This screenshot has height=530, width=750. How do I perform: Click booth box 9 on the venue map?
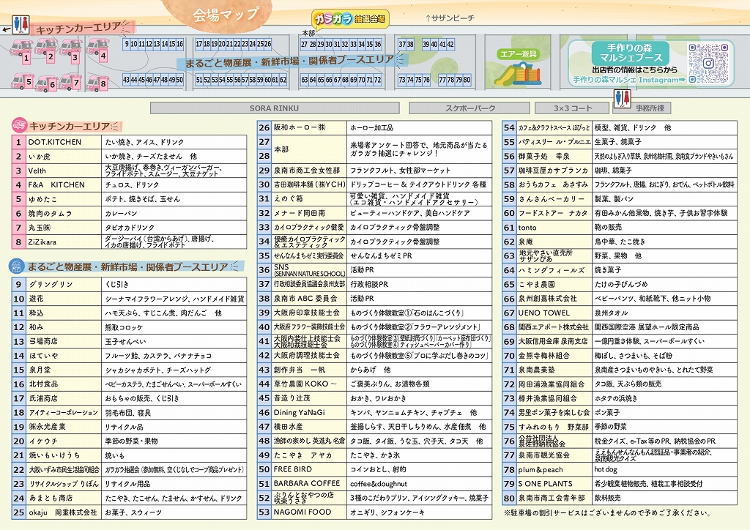[x=127, y=44]
